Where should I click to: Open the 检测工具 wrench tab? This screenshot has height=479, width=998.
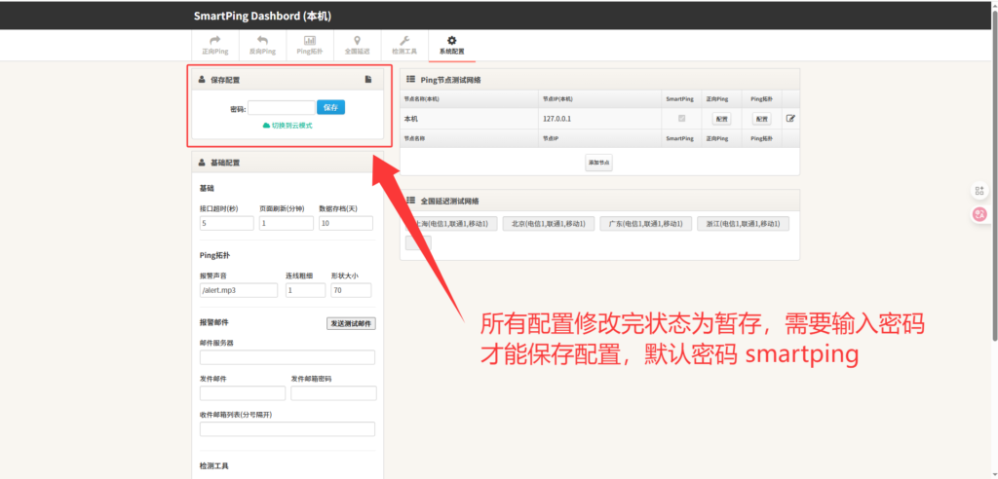coord(403,45)
